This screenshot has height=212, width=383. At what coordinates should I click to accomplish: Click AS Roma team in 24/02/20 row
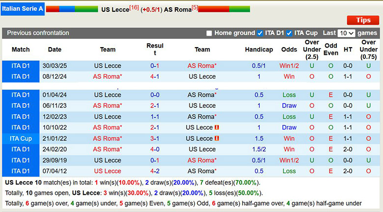(107, 149)
